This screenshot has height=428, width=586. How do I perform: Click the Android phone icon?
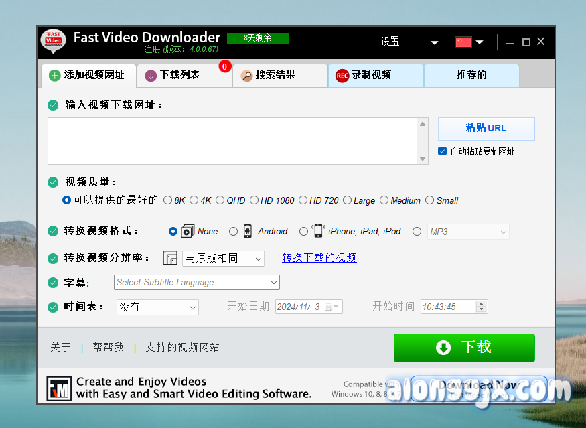(x=248, y=231)
